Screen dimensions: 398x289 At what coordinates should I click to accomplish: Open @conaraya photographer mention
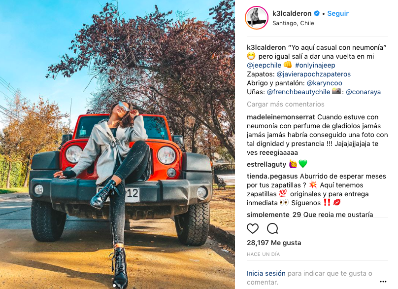[363, 92]
